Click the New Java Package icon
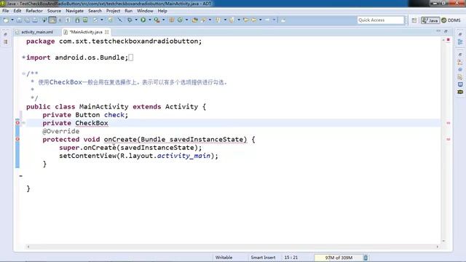This screenshot has width=466, height=262. (172, 20)
